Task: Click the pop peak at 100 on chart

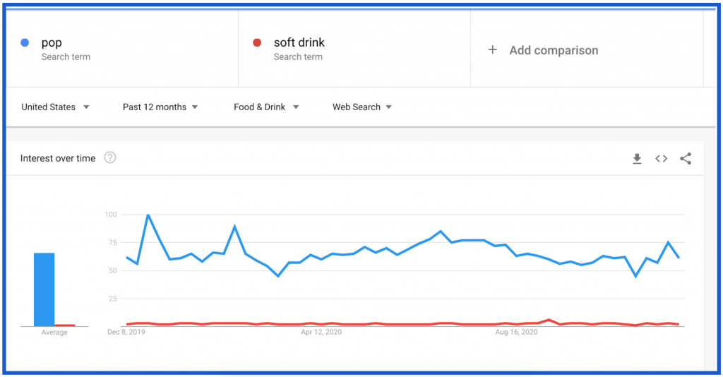Action: click(x=148, y=215)
